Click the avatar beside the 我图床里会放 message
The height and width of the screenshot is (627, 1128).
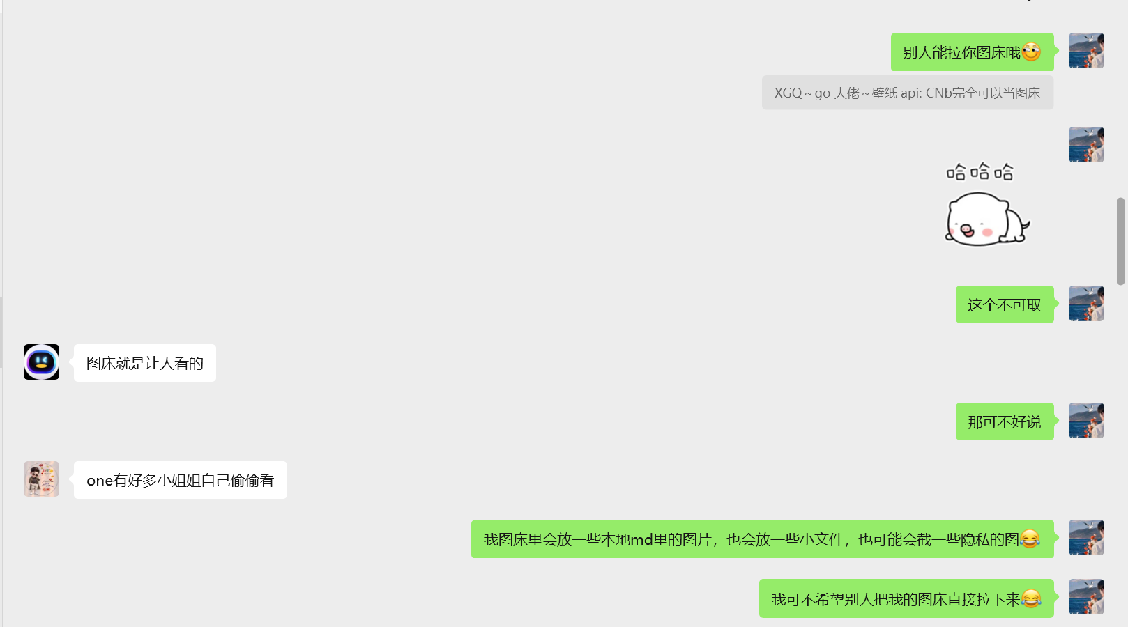pyautogui.click(x=1086, y=537)
